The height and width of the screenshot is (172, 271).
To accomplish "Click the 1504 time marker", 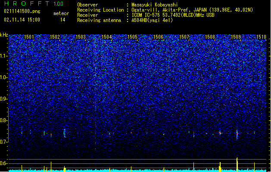I will pyautogui.click(x=107, y=37).
